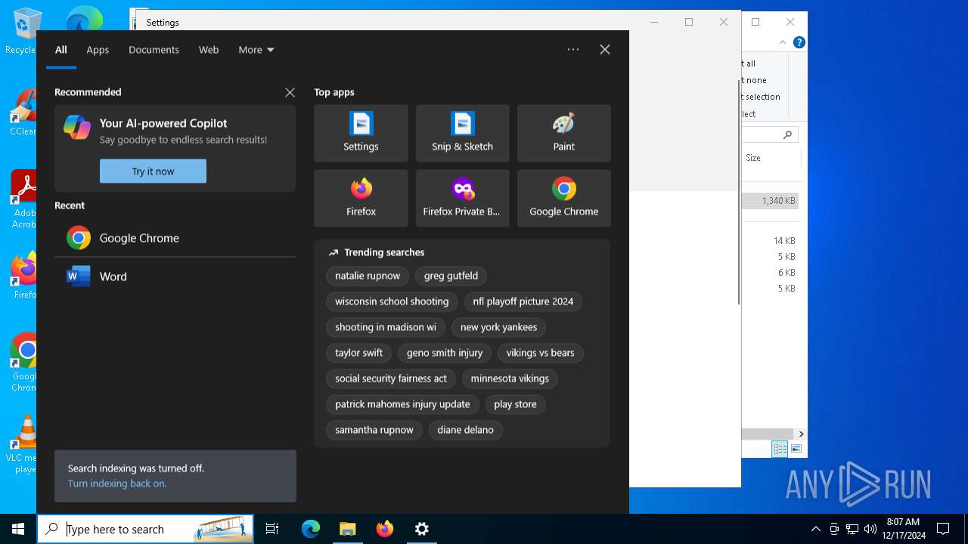The image size is (968, 544).
Task: Select the All search tab
Action: [61, 50]
